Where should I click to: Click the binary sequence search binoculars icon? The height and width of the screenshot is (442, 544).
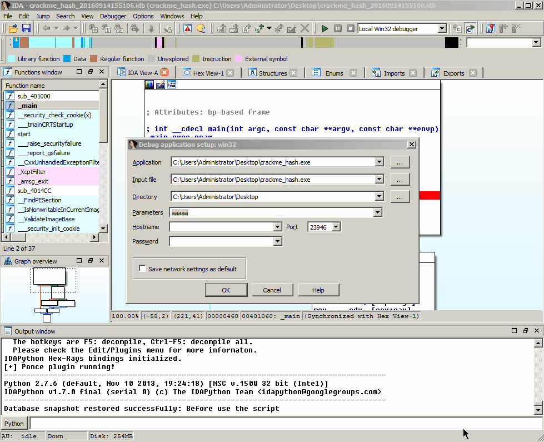(119, 28)
